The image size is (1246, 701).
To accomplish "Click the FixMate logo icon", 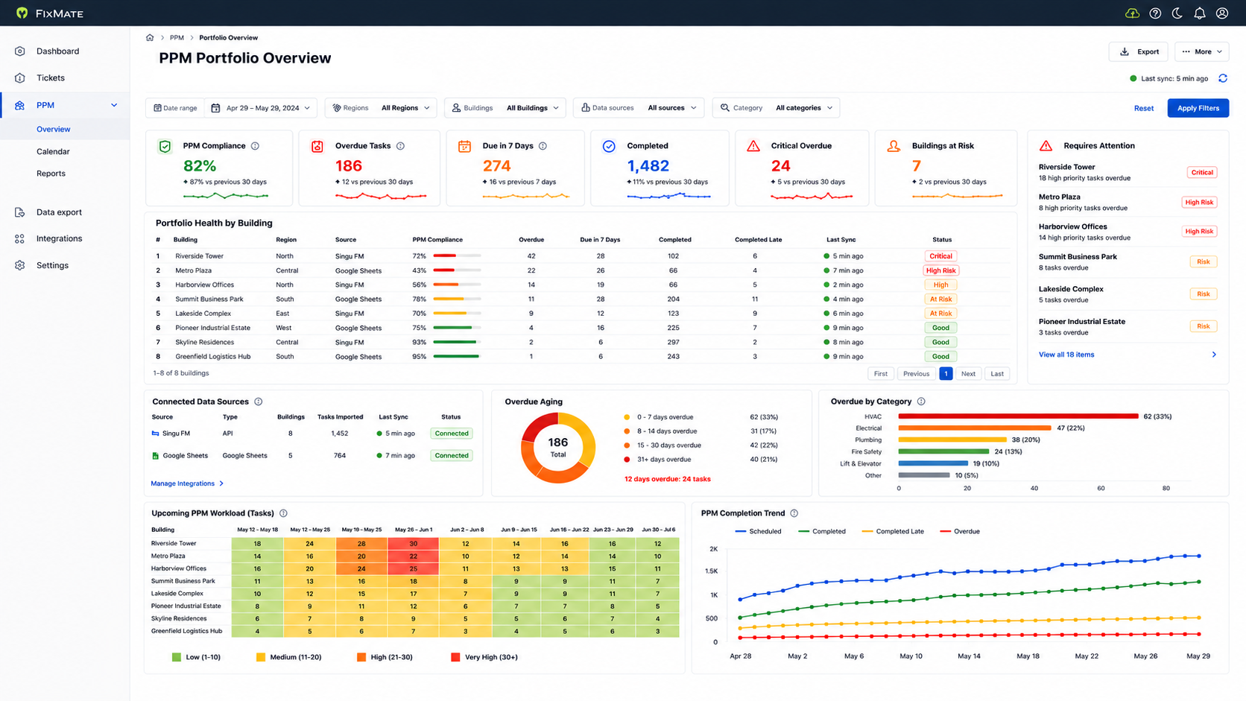I will 22,13.
